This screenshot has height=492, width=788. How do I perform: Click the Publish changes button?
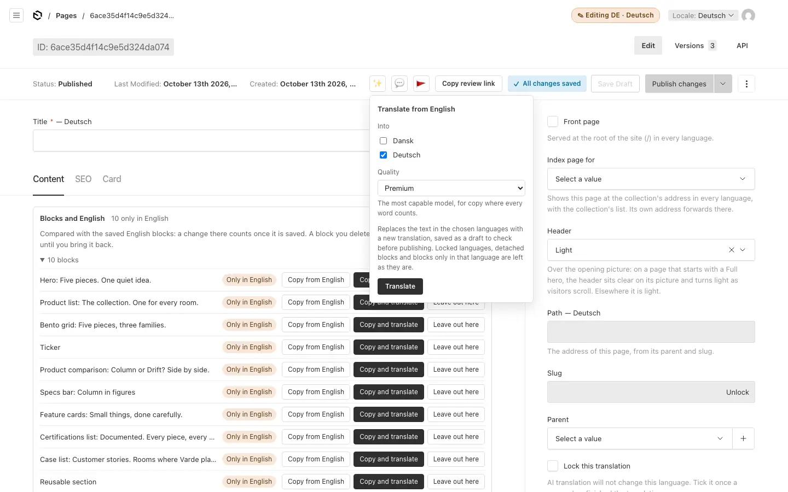[x=679, y=84]
